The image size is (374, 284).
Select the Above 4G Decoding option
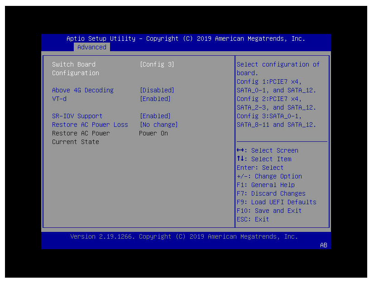83,90
